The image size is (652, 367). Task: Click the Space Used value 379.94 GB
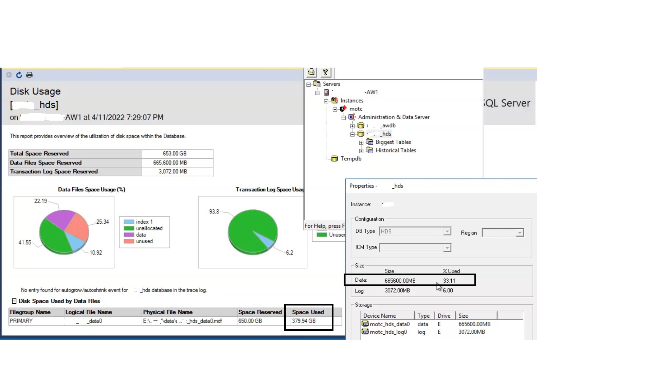click(x=303, y=321)
